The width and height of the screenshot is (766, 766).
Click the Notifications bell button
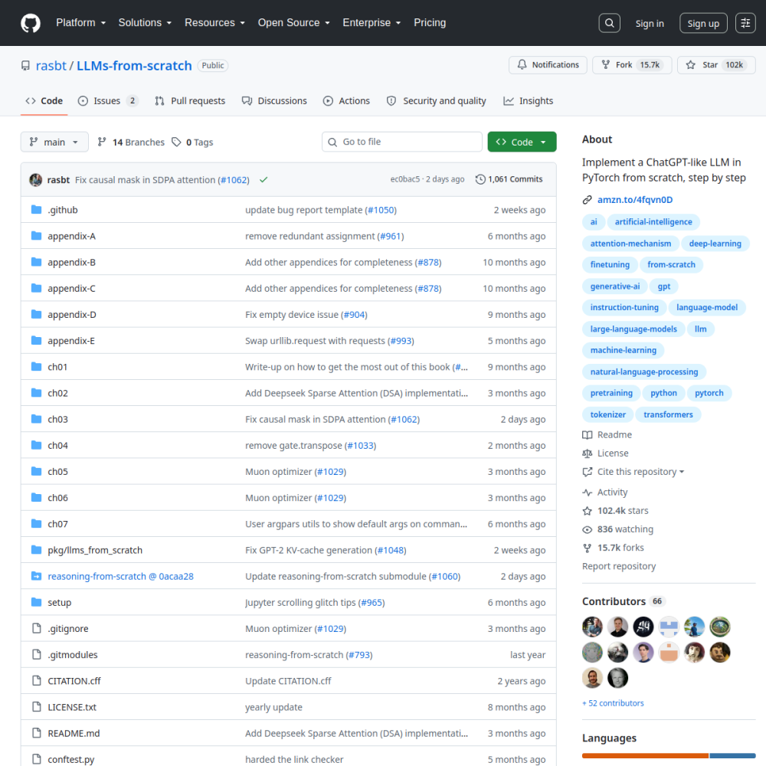(548, 65)
